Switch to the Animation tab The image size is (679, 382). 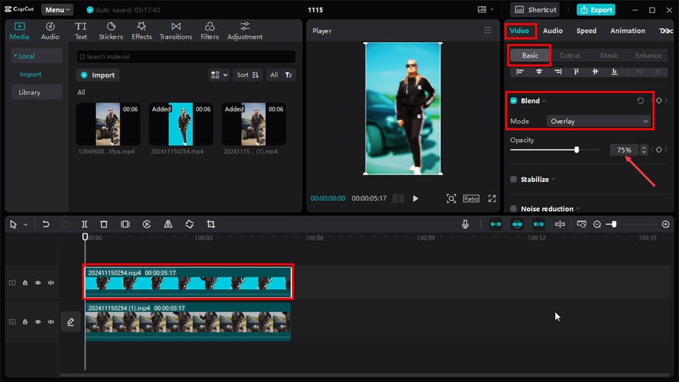coord(627,31)
